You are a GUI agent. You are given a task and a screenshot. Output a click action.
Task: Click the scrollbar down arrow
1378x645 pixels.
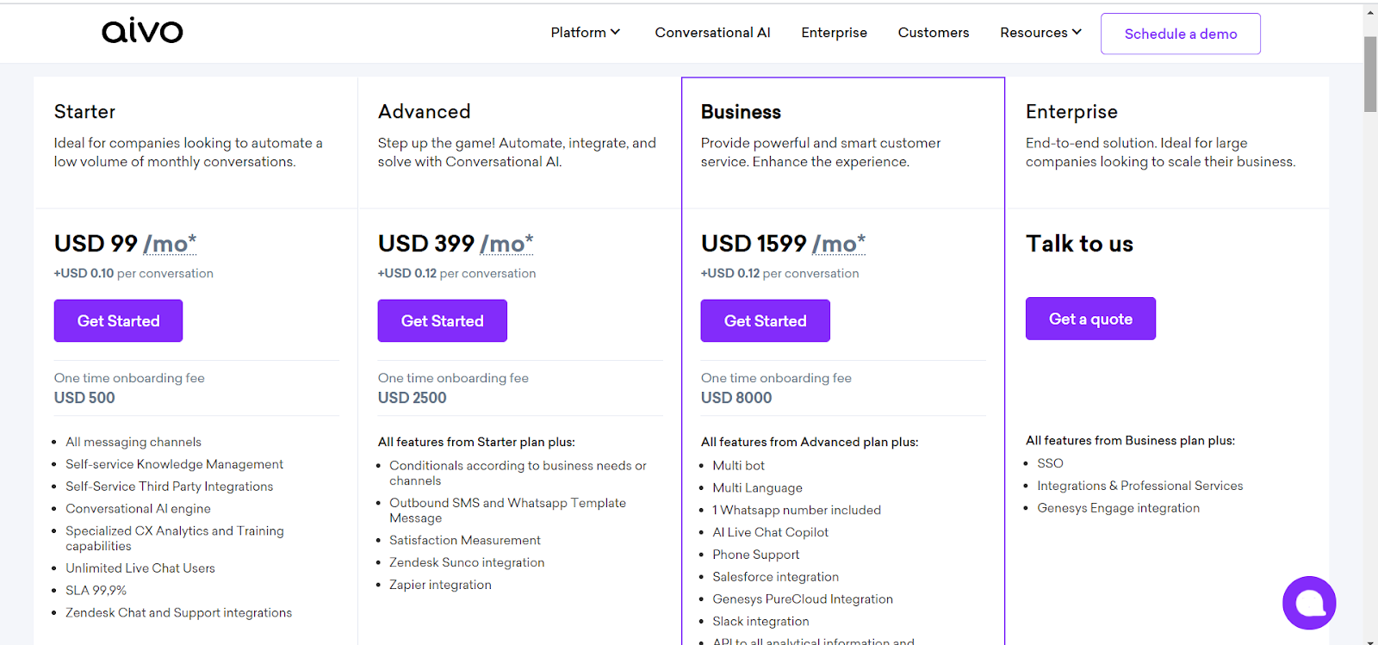coord(1370,641)
